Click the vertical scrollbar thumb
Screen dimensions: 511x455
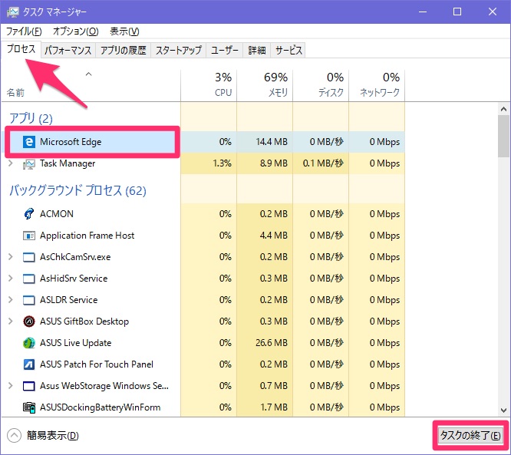tap(504, 137)
